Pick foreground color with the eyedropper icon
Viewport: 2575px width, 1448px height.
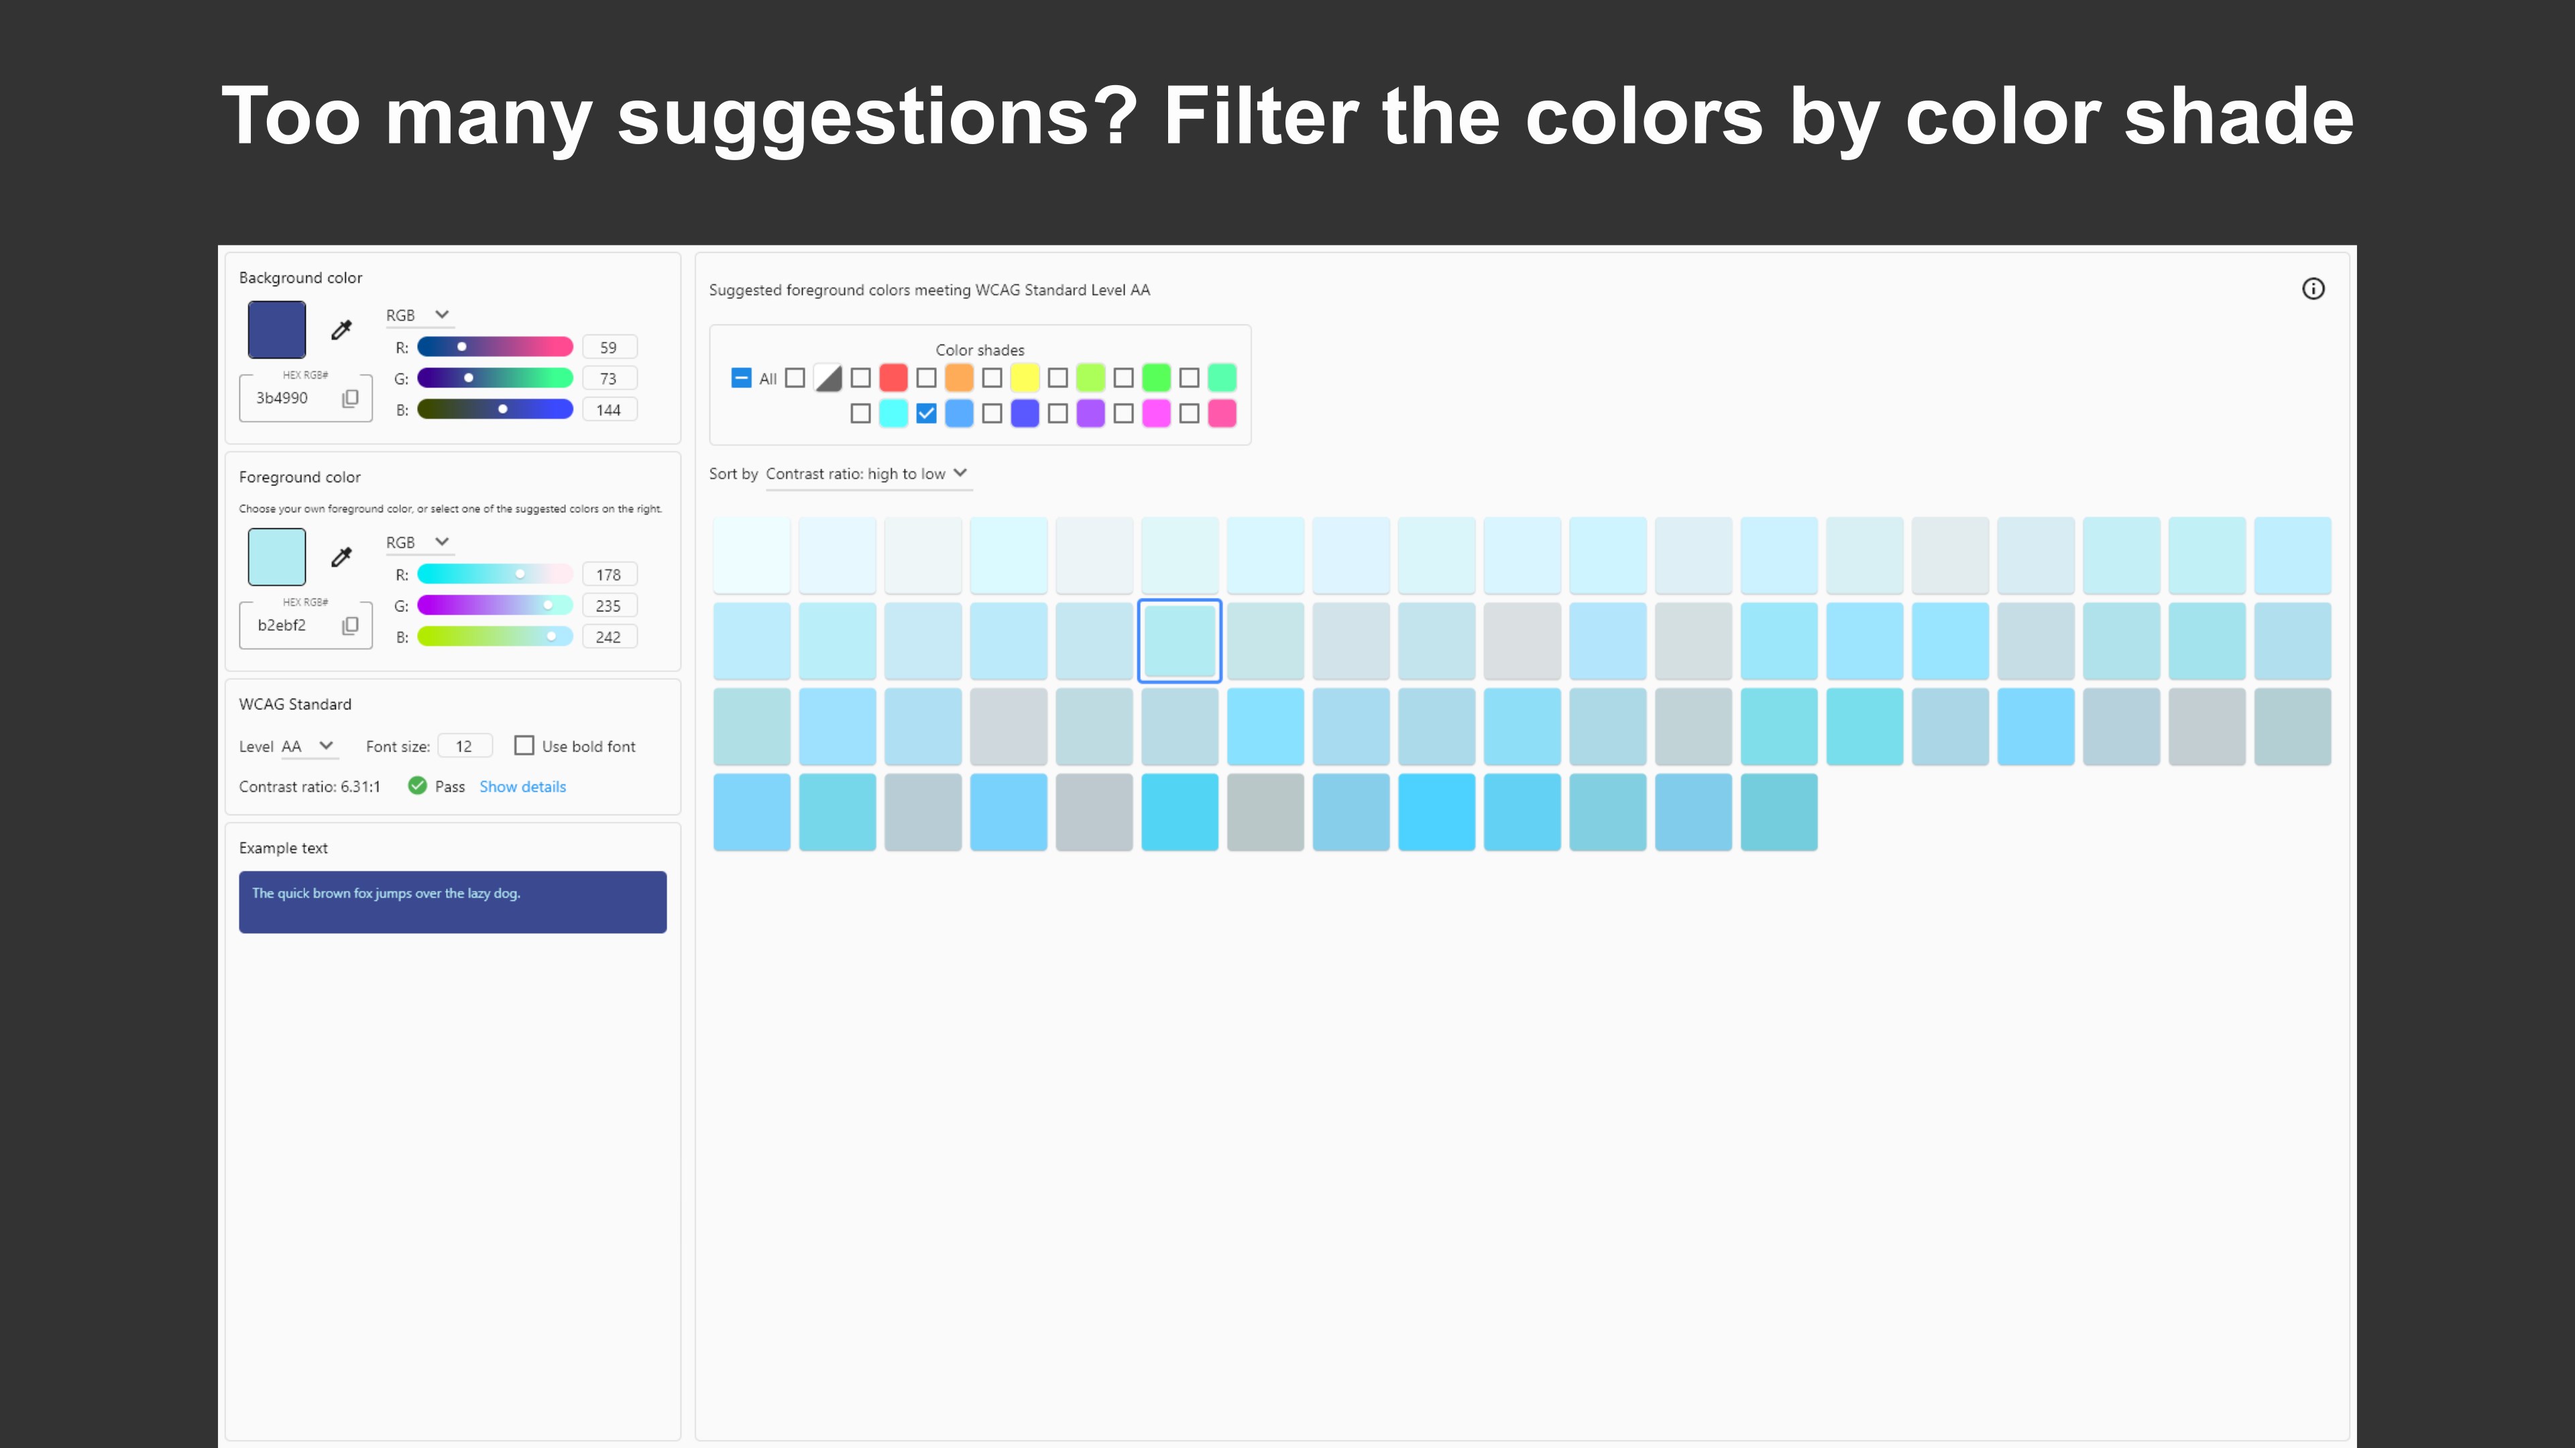click(341, 556)
